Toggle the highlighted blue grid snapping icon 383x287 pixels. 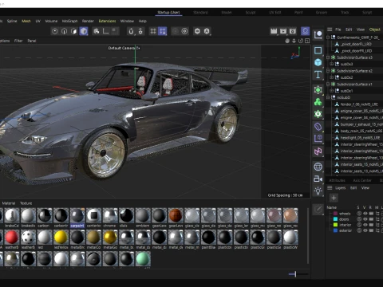[x=162, y=31]
